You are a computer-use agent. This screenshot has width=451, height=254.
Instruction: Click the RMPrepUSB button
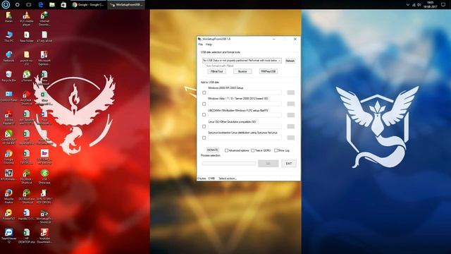[x=268, y=71]
